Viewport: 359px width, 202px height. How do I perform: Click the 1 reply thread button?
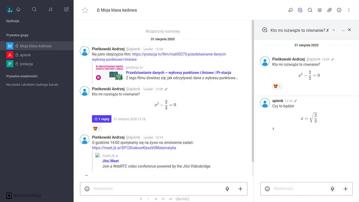[x=102, y=119]
